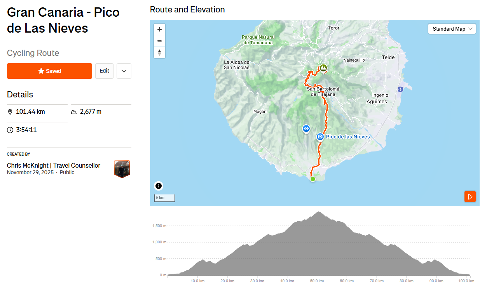Click the Edit route button

pyautogui.click(x=104, y=71)
